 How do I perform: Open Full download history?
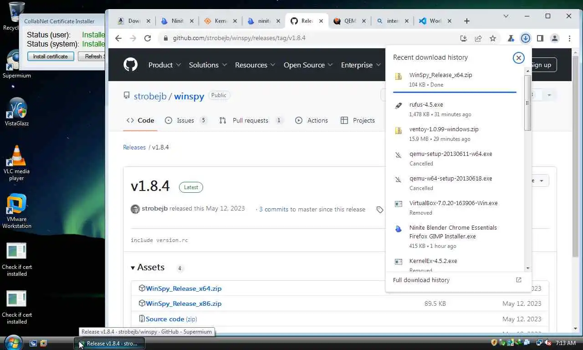pyautogui.click(x=421, y=280)
